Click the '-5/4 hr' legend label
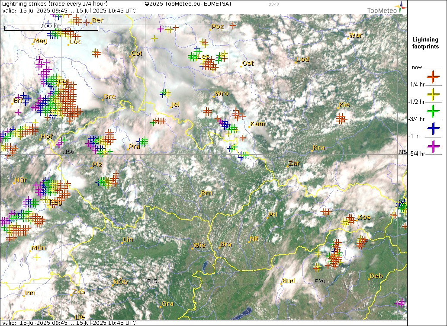Image resolution: width=447 pixels, height=326 pixels. [417, 154]
